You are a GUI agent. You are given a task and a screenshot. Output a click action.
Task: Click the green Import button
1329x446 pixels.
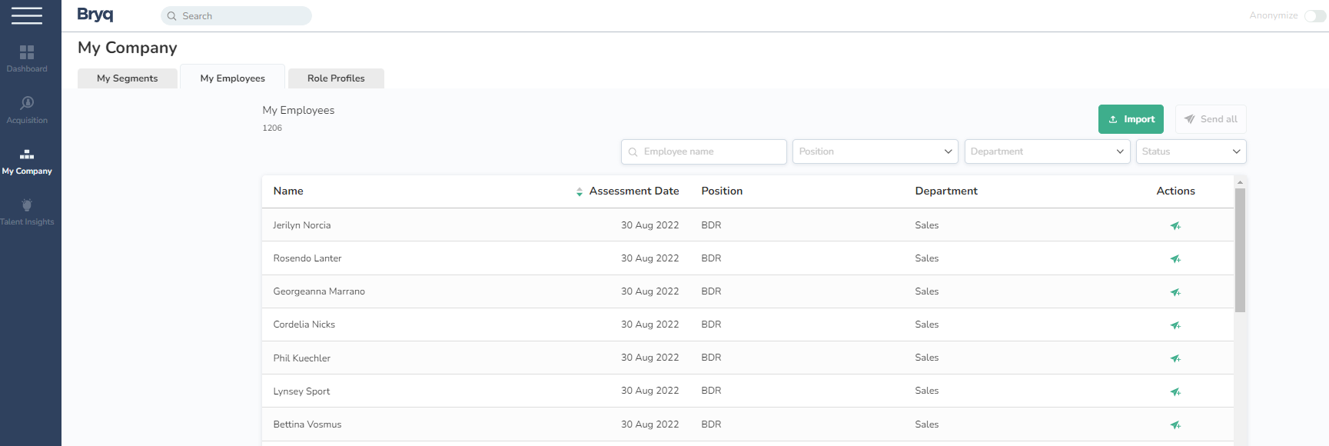(x=1131, y=119)
